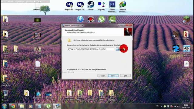Click the install directory path field
This screenshot has height=109, width=194.
pyautogui.click(x=91, y=49)
